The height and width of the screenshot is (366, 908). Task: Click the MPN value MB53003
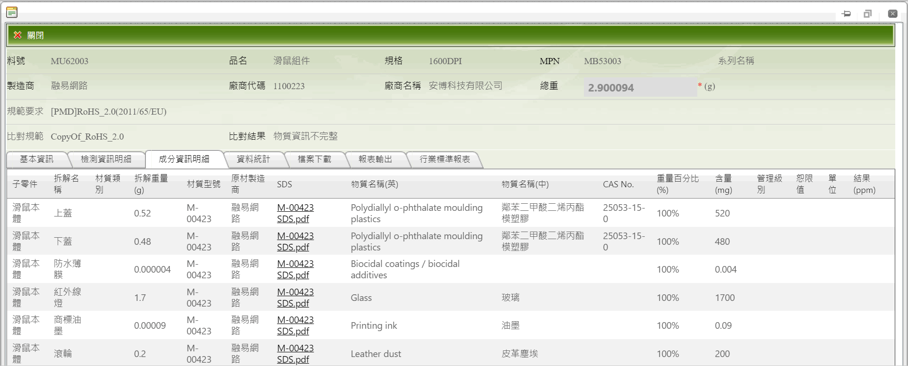click(602, 61)
